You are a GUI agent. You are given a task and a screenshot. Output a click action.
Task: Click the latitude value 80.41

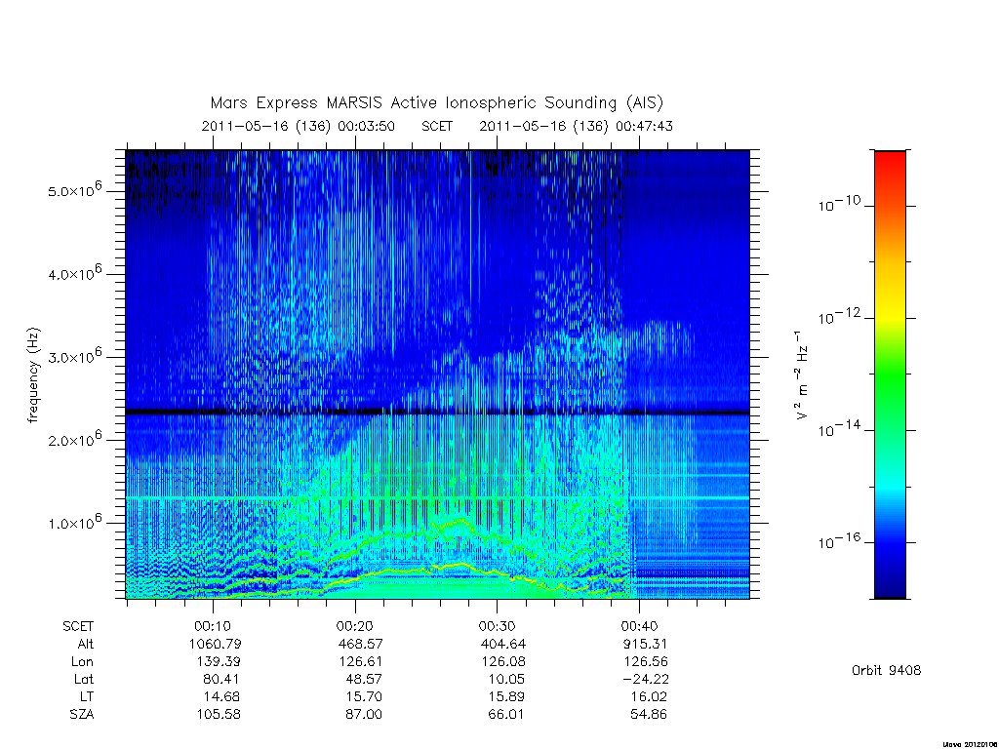(221, 679)
